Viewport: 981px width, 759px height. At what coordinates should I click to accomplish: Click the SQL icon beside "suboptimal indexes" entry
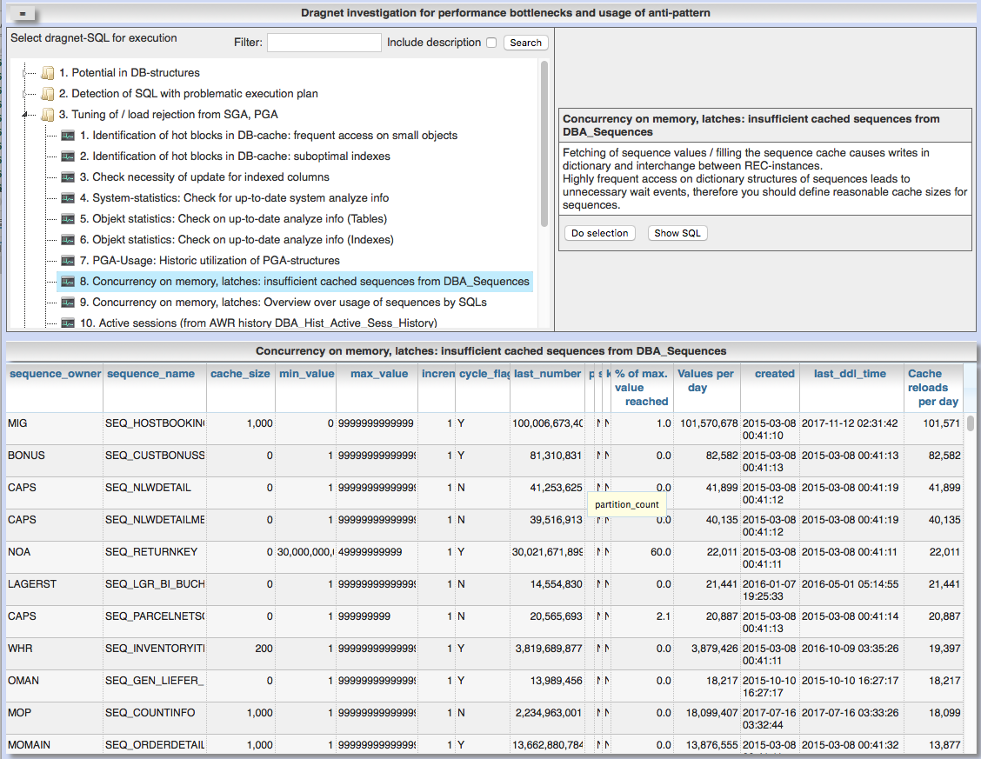[x=67, y=156]
